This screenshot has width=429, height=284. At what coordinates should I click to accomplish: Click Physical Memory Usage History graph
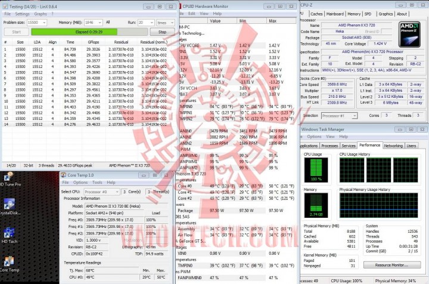point(379,205)
